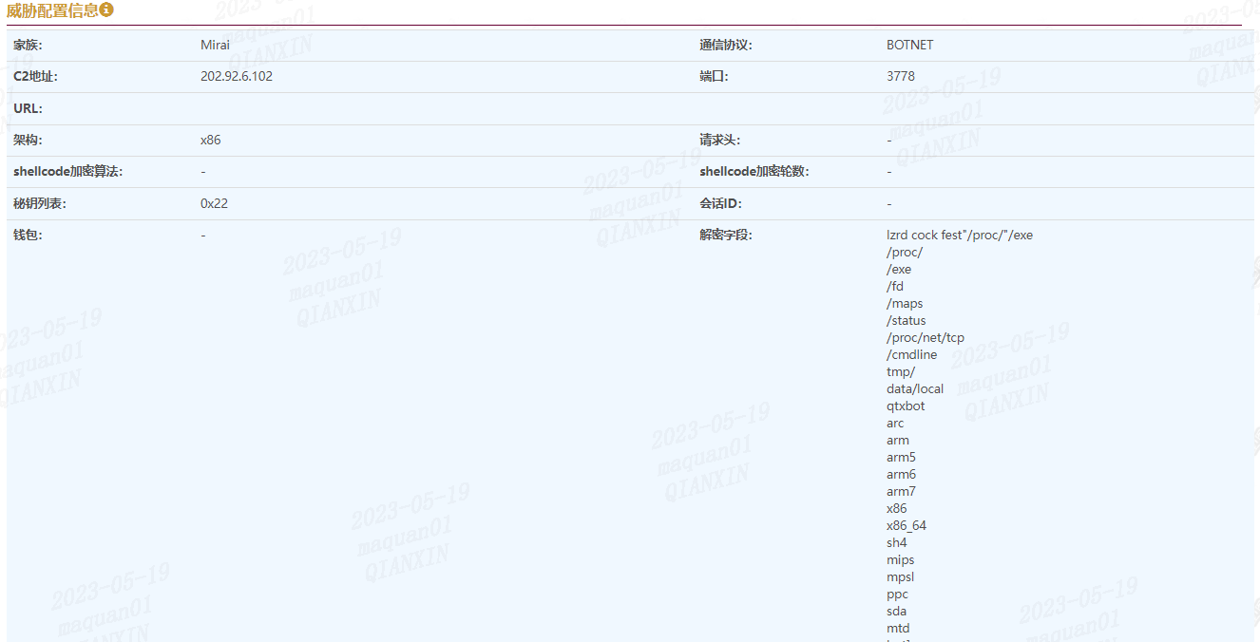Screen dimensions: 1260x642
Task: Select the x86 architecture value
Action: (x=211, y=140)
